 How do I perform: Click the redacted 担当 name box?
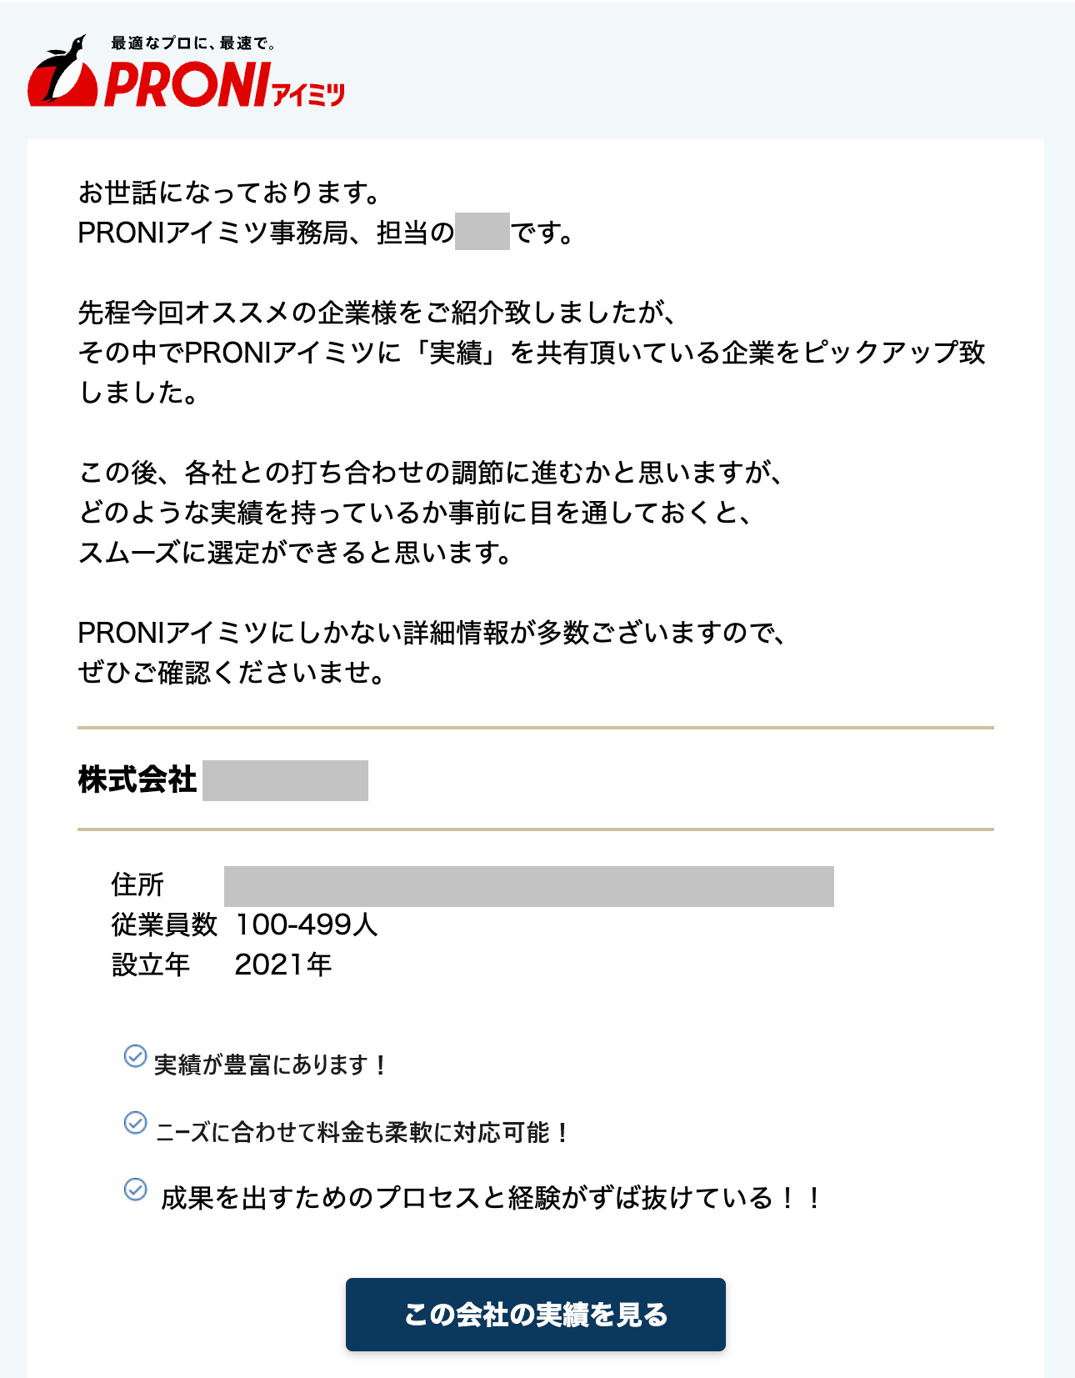click(x=482, y=232)
